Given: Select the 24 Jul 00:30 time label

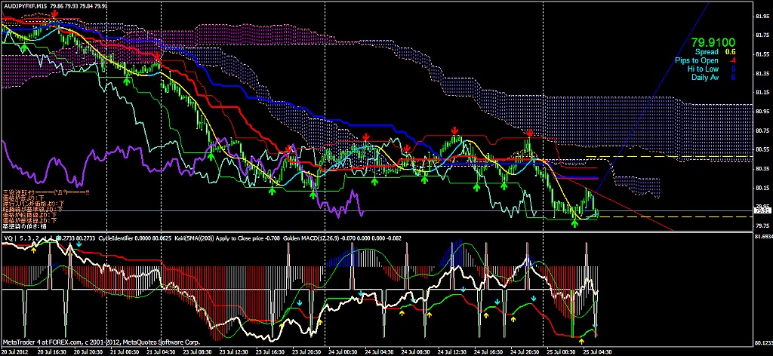Looking at the screenshot, I should 344,352.
